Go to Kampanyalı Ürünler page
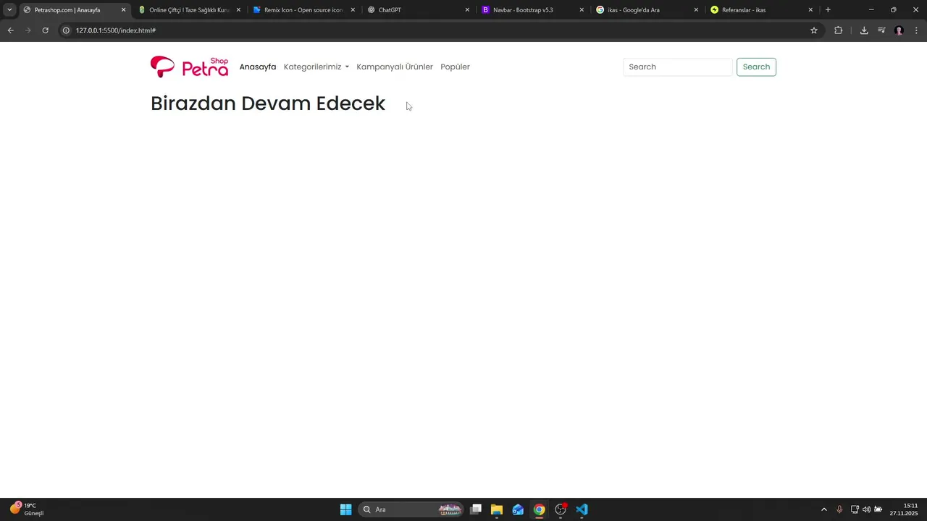The image size is (927, 521). pos(395,67)
